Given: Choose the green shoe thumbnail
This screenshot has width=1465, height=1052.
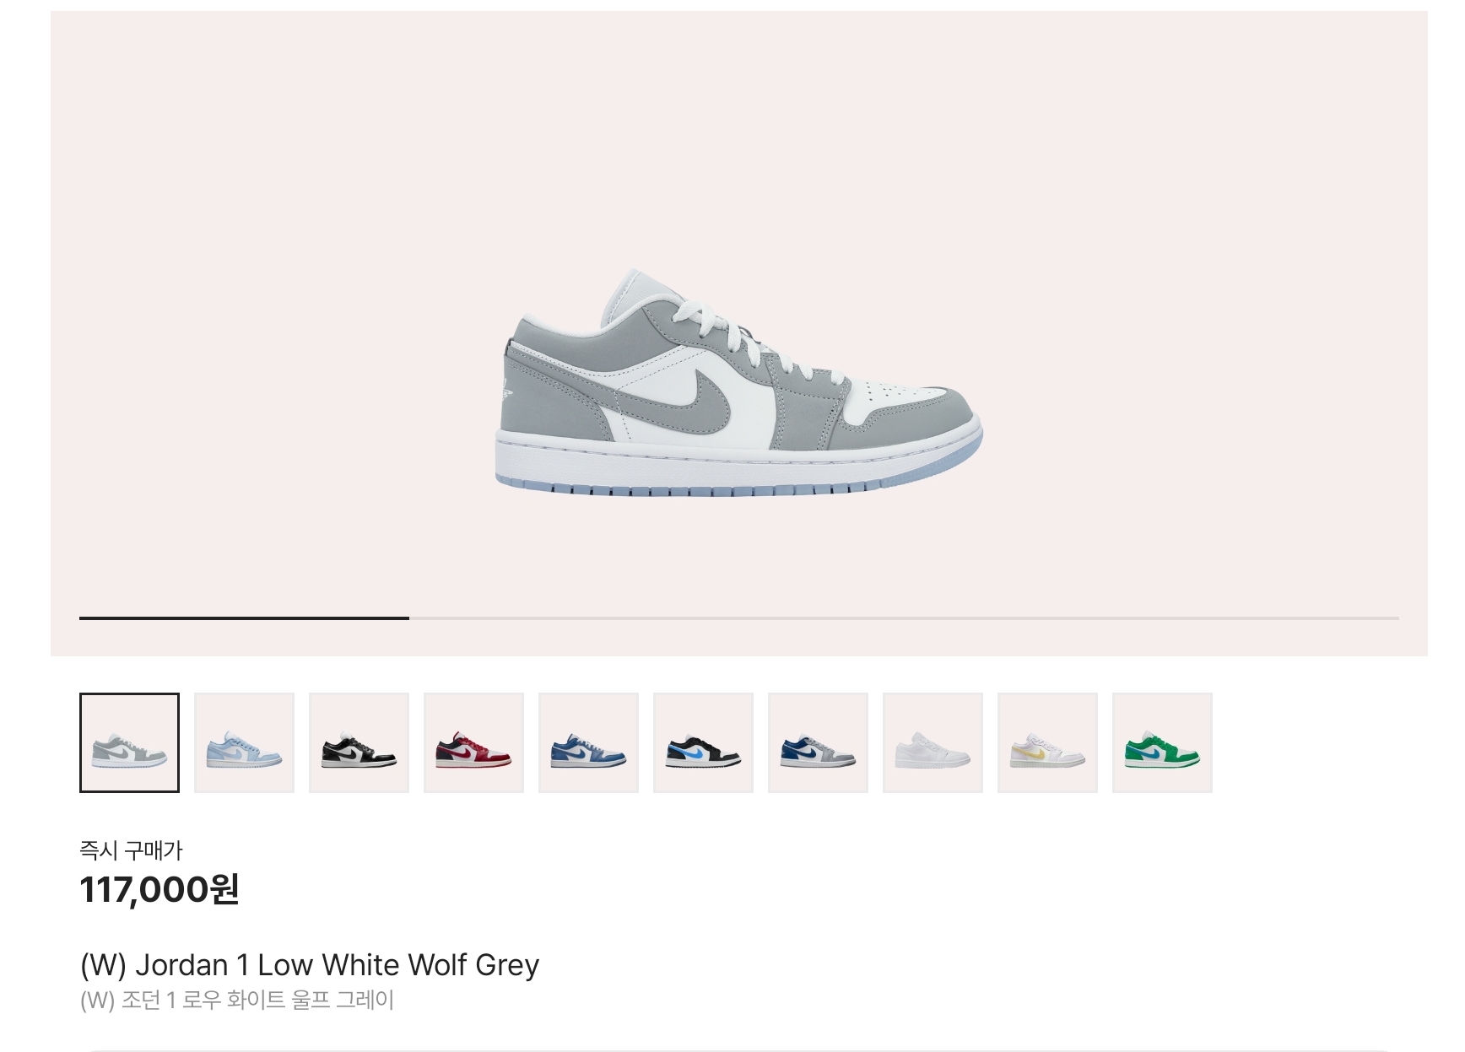Looking at the screenshot, I should coord(1162,742).
